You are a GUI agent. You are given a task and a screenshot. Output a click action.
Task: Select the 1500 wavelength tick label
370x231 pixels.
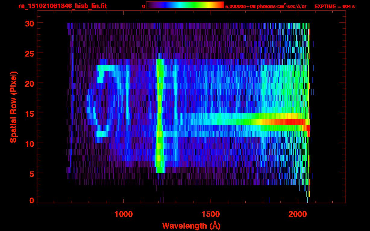coord(210,214)
